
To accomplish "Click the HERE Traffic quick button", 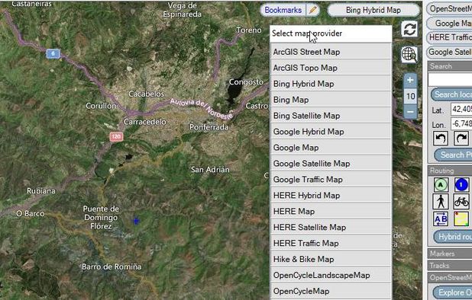I will pos(449,37).
